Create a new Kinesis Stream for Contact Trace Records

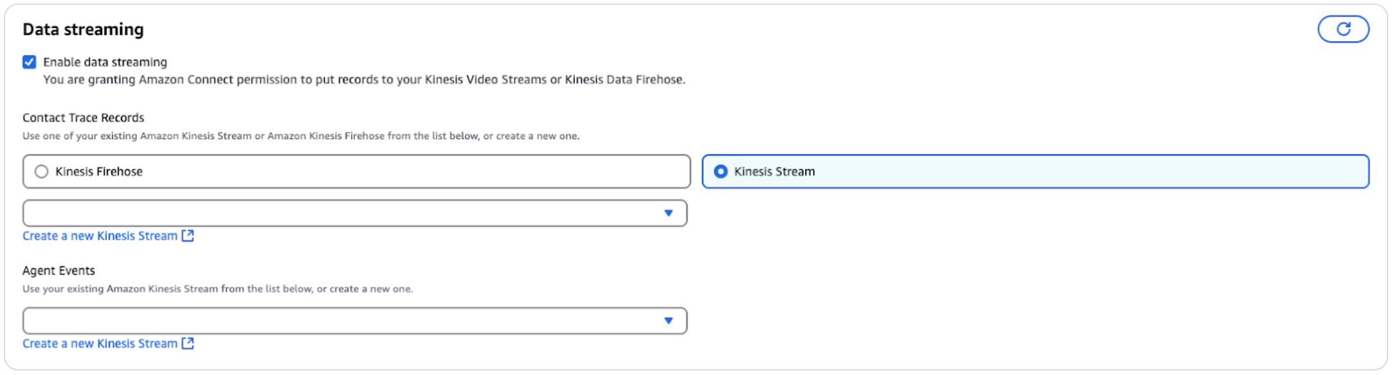point(100,236)
